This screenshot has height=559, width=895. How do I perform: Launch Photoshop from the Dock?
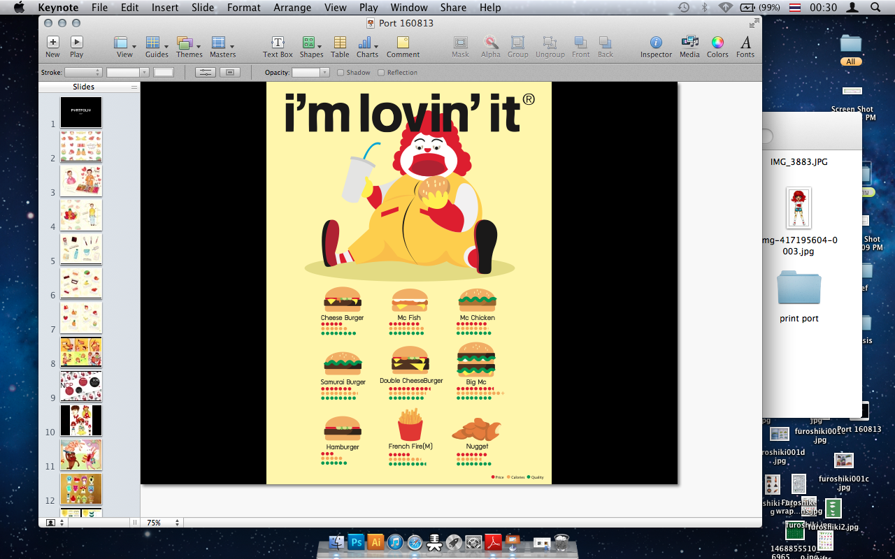click(x=356, y=542)
